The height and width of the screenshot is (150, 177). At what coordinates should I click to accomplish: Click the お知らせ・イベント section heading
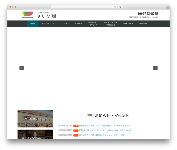click(x=112, y=116)
